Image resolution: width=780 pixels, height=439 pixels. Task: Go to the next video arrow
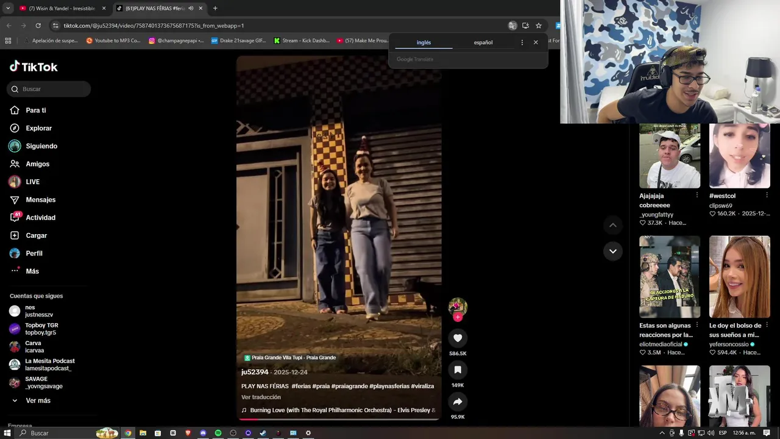[x=613, y=251]
